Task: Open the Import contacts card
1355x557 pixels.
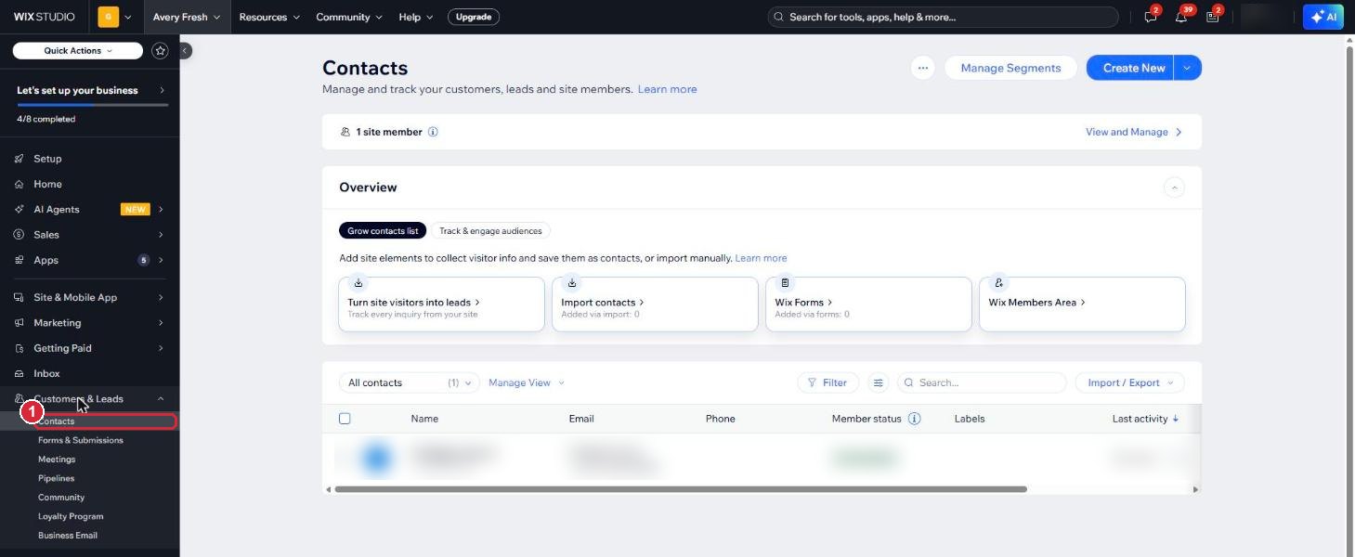Action: pos(655,304)
